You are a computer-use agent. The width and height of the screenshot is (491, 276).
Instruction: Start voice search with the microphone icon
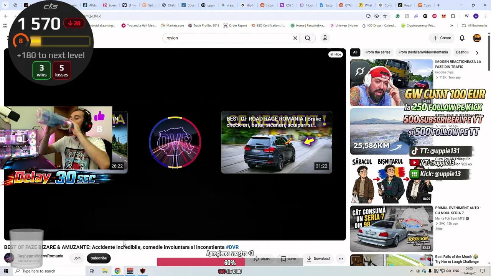tap(325, 38)
